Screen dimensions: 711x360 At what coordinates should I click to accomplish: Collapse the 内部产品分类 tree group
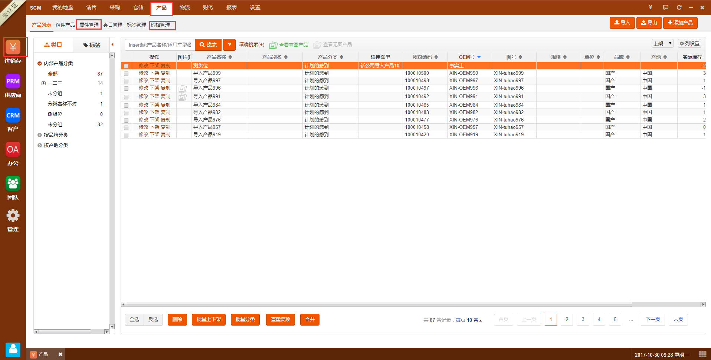(39, 63)
